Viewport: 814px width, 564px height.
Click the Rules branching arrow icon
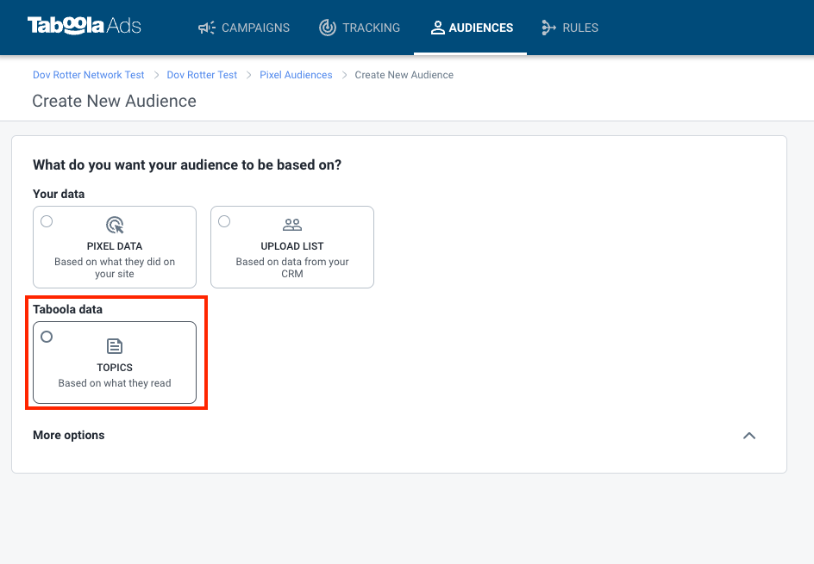point(548,28)
